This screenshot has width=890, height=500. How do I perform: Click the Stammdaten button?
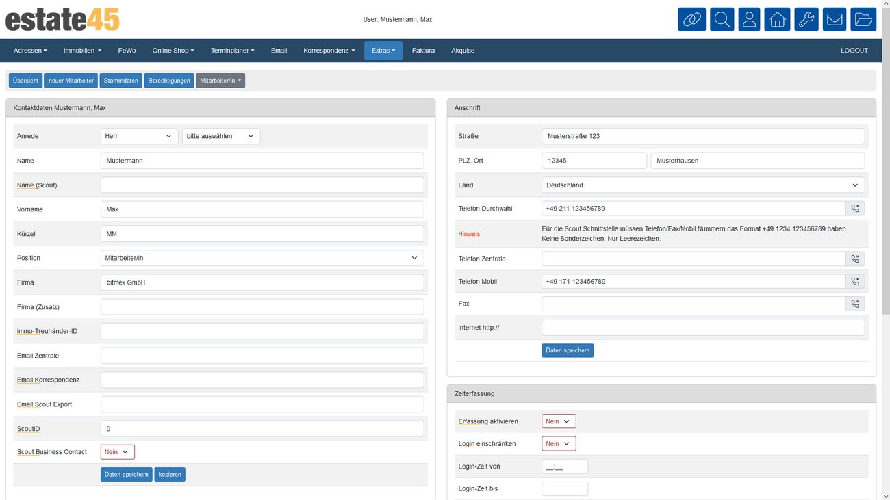pyautogui.click(x=121, y=81)
